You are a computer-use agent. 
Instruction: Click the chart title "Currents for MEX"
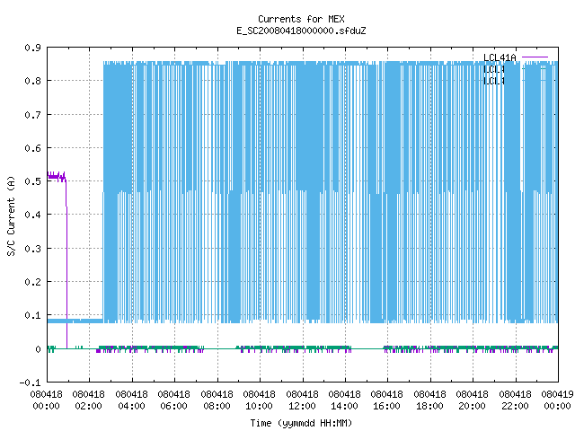(301, 19)
